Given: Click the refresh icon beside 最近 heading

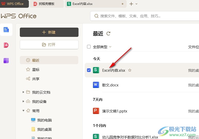Looking at the screenshot, I should 108,34.
